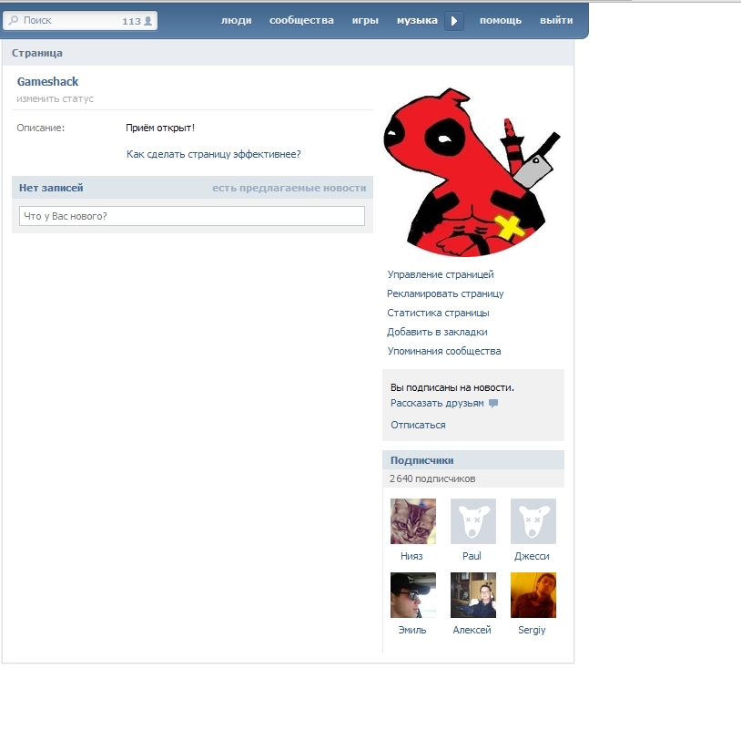
Task: Click the speech bubble icon beside Рассказать друзьям
Action: pyautogui.click(x=493, y=403)
